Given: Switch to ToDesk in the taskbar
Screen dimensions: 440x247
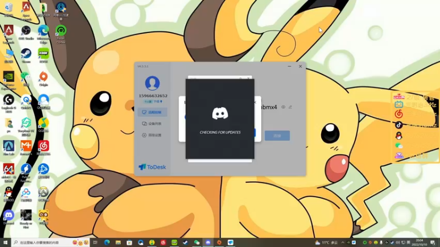Looking at the screenshot, I should tap(230, 242).
